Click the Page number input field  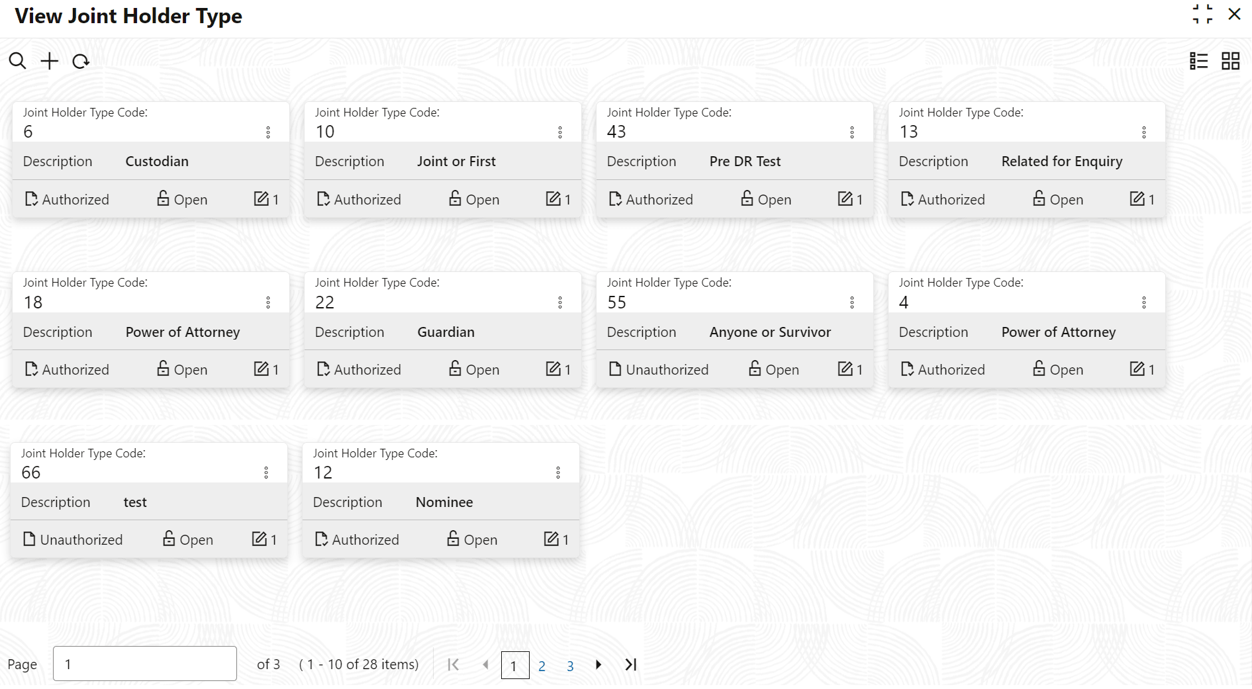tap(145, 664)
